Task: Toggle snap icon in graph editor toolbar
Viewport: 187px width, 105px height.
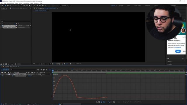Action: click(104, 102)
